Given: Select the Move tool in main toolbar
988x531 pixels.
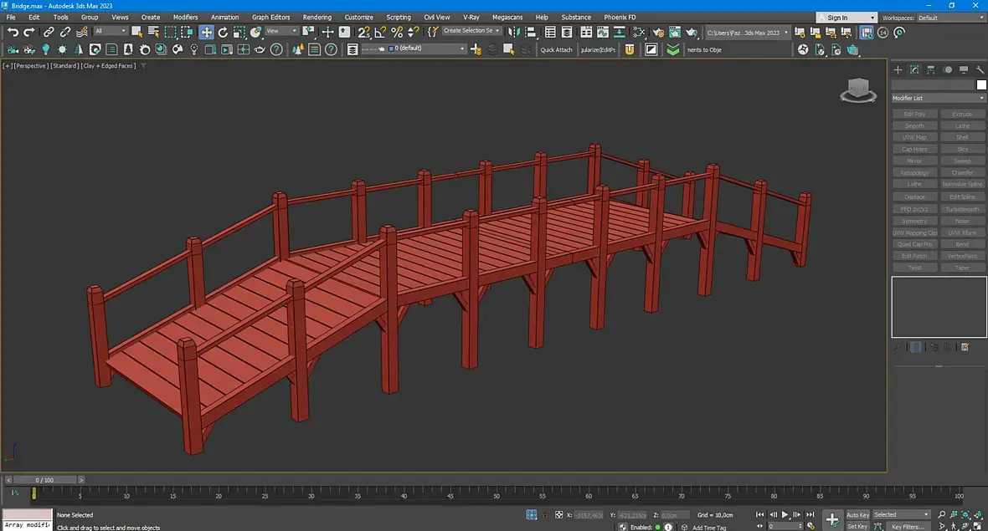Looking at the screenshot, I should [x=206, y=32].
